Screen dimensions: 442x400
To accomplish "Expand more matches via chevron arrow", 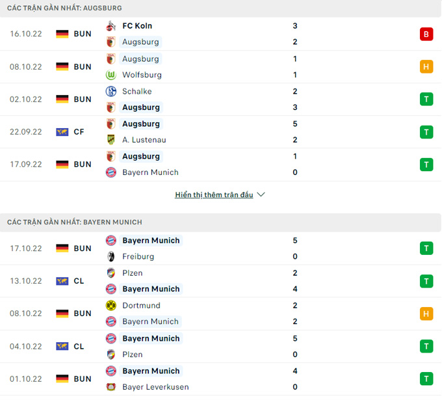I will pyautogui.click(x=261, y=194).
